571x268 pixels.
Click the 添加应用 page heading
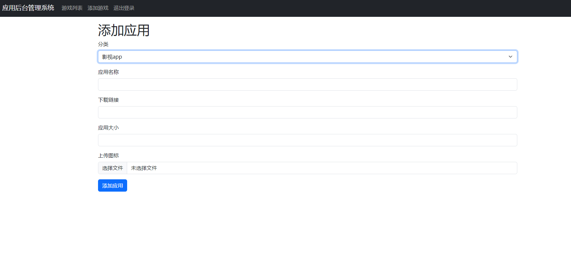tap(124, 30)
